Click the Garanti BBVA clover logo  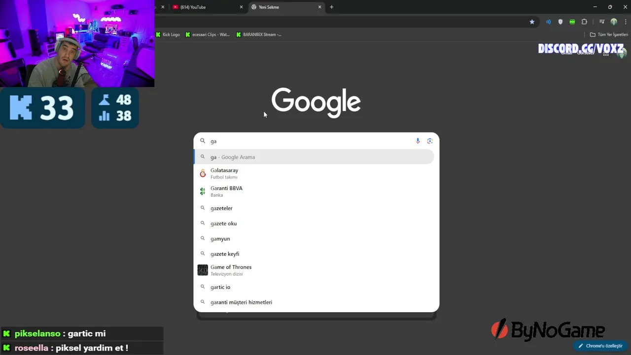coord(203,191)
